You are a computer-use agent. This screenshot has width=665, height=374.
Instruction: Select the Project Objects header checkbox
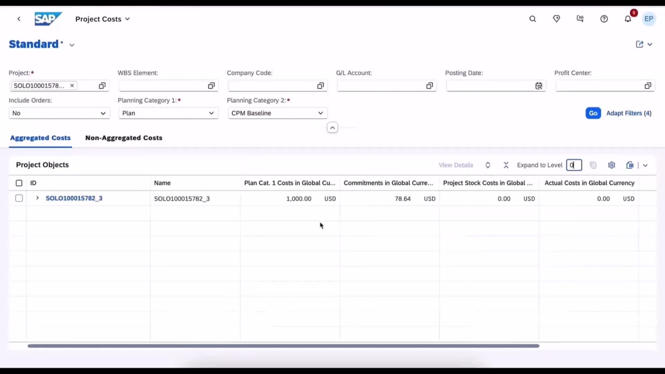[x=19, y=183]
